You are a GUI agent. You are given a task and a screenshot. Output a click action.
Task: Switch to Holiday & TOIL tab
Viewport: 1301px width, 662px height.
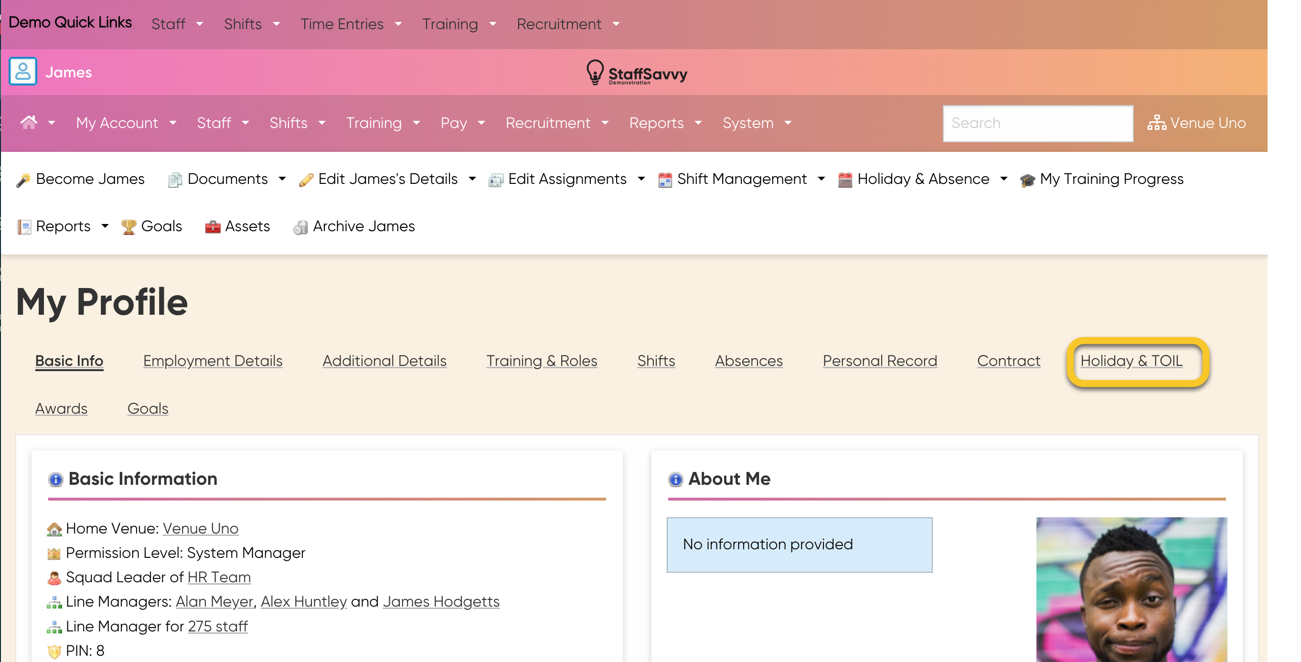coord(1131,361)
